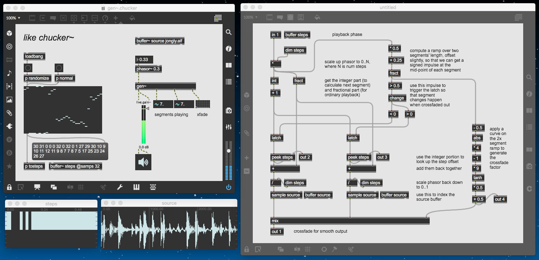Toggle the patcher lock icon in gen~.chucker

coord(10,187)
